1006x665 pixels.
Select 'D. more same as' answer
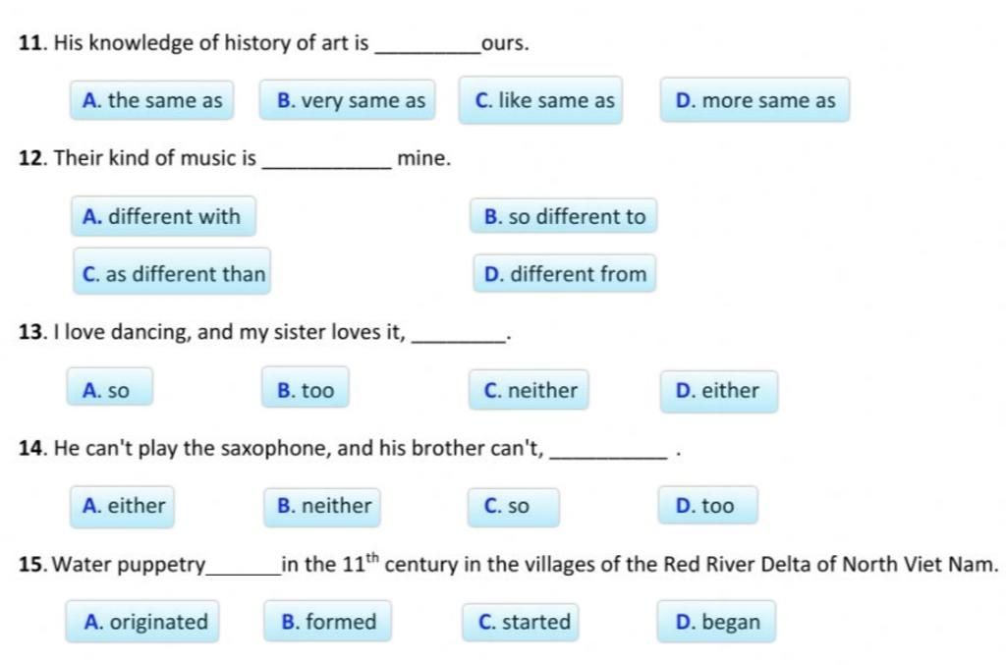(x=755, y=100)
